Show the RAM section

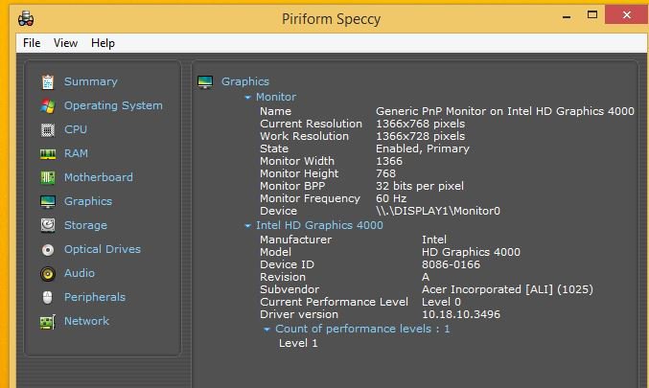click(76, 153)
